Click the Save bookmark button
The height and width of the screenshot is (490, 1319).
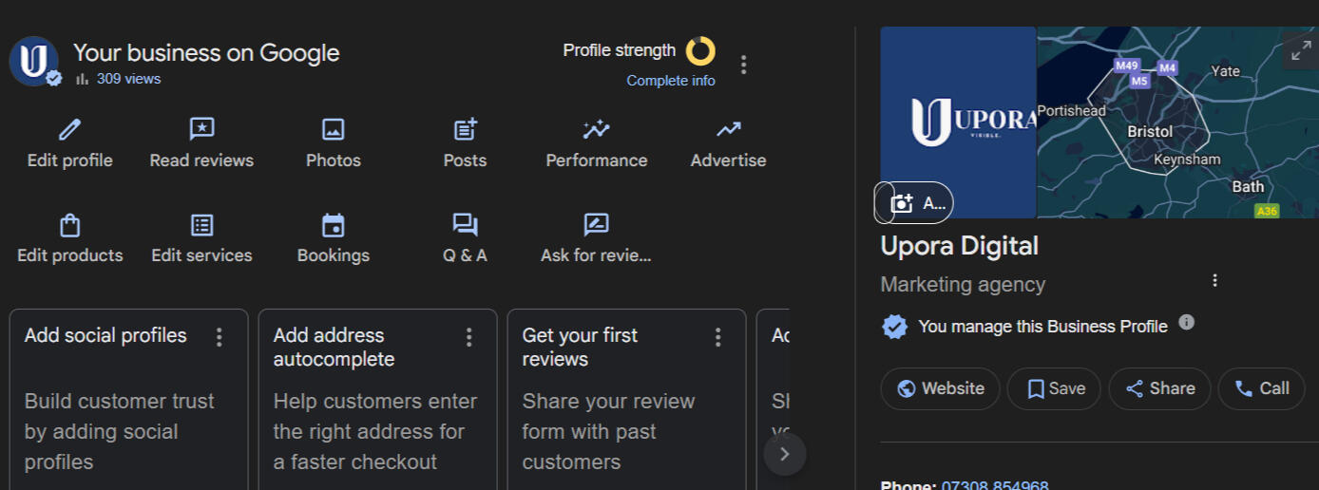point(1054,388)
